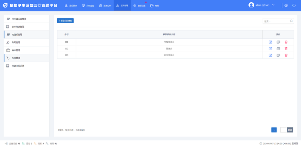Screen dimensions: 301x146
Task: Click the 设备总数 status bar icon
Action: (x=6, y=143)
